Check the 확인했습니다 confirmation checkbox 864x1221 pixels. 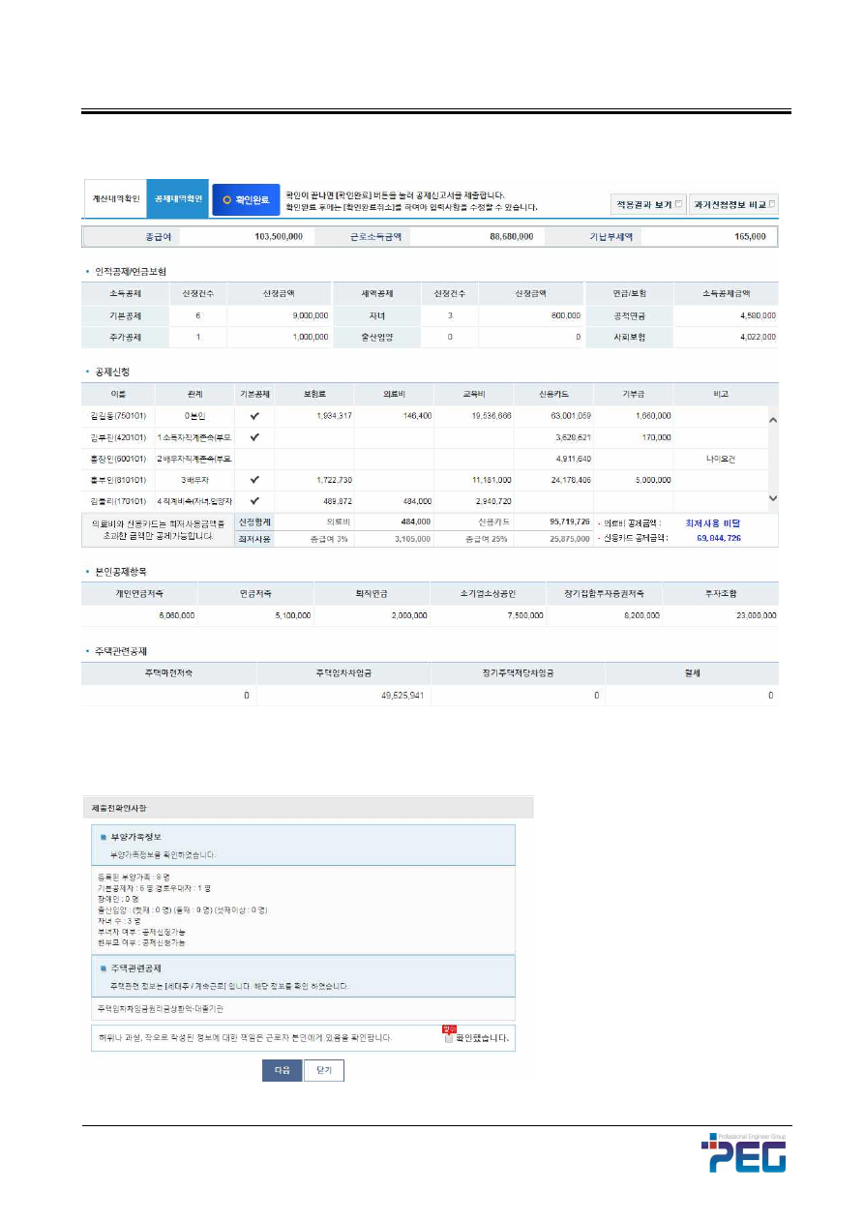pyautogui.click(x=449, y=1039)
